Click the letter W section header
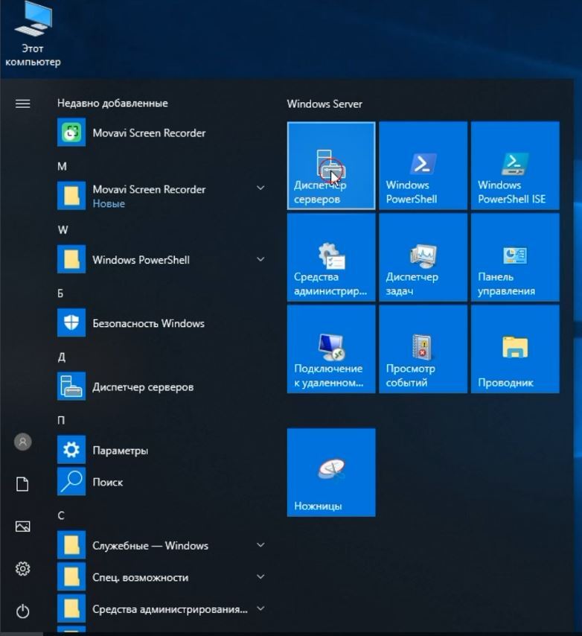Screen dimensions: 582x636 point(63,230)
